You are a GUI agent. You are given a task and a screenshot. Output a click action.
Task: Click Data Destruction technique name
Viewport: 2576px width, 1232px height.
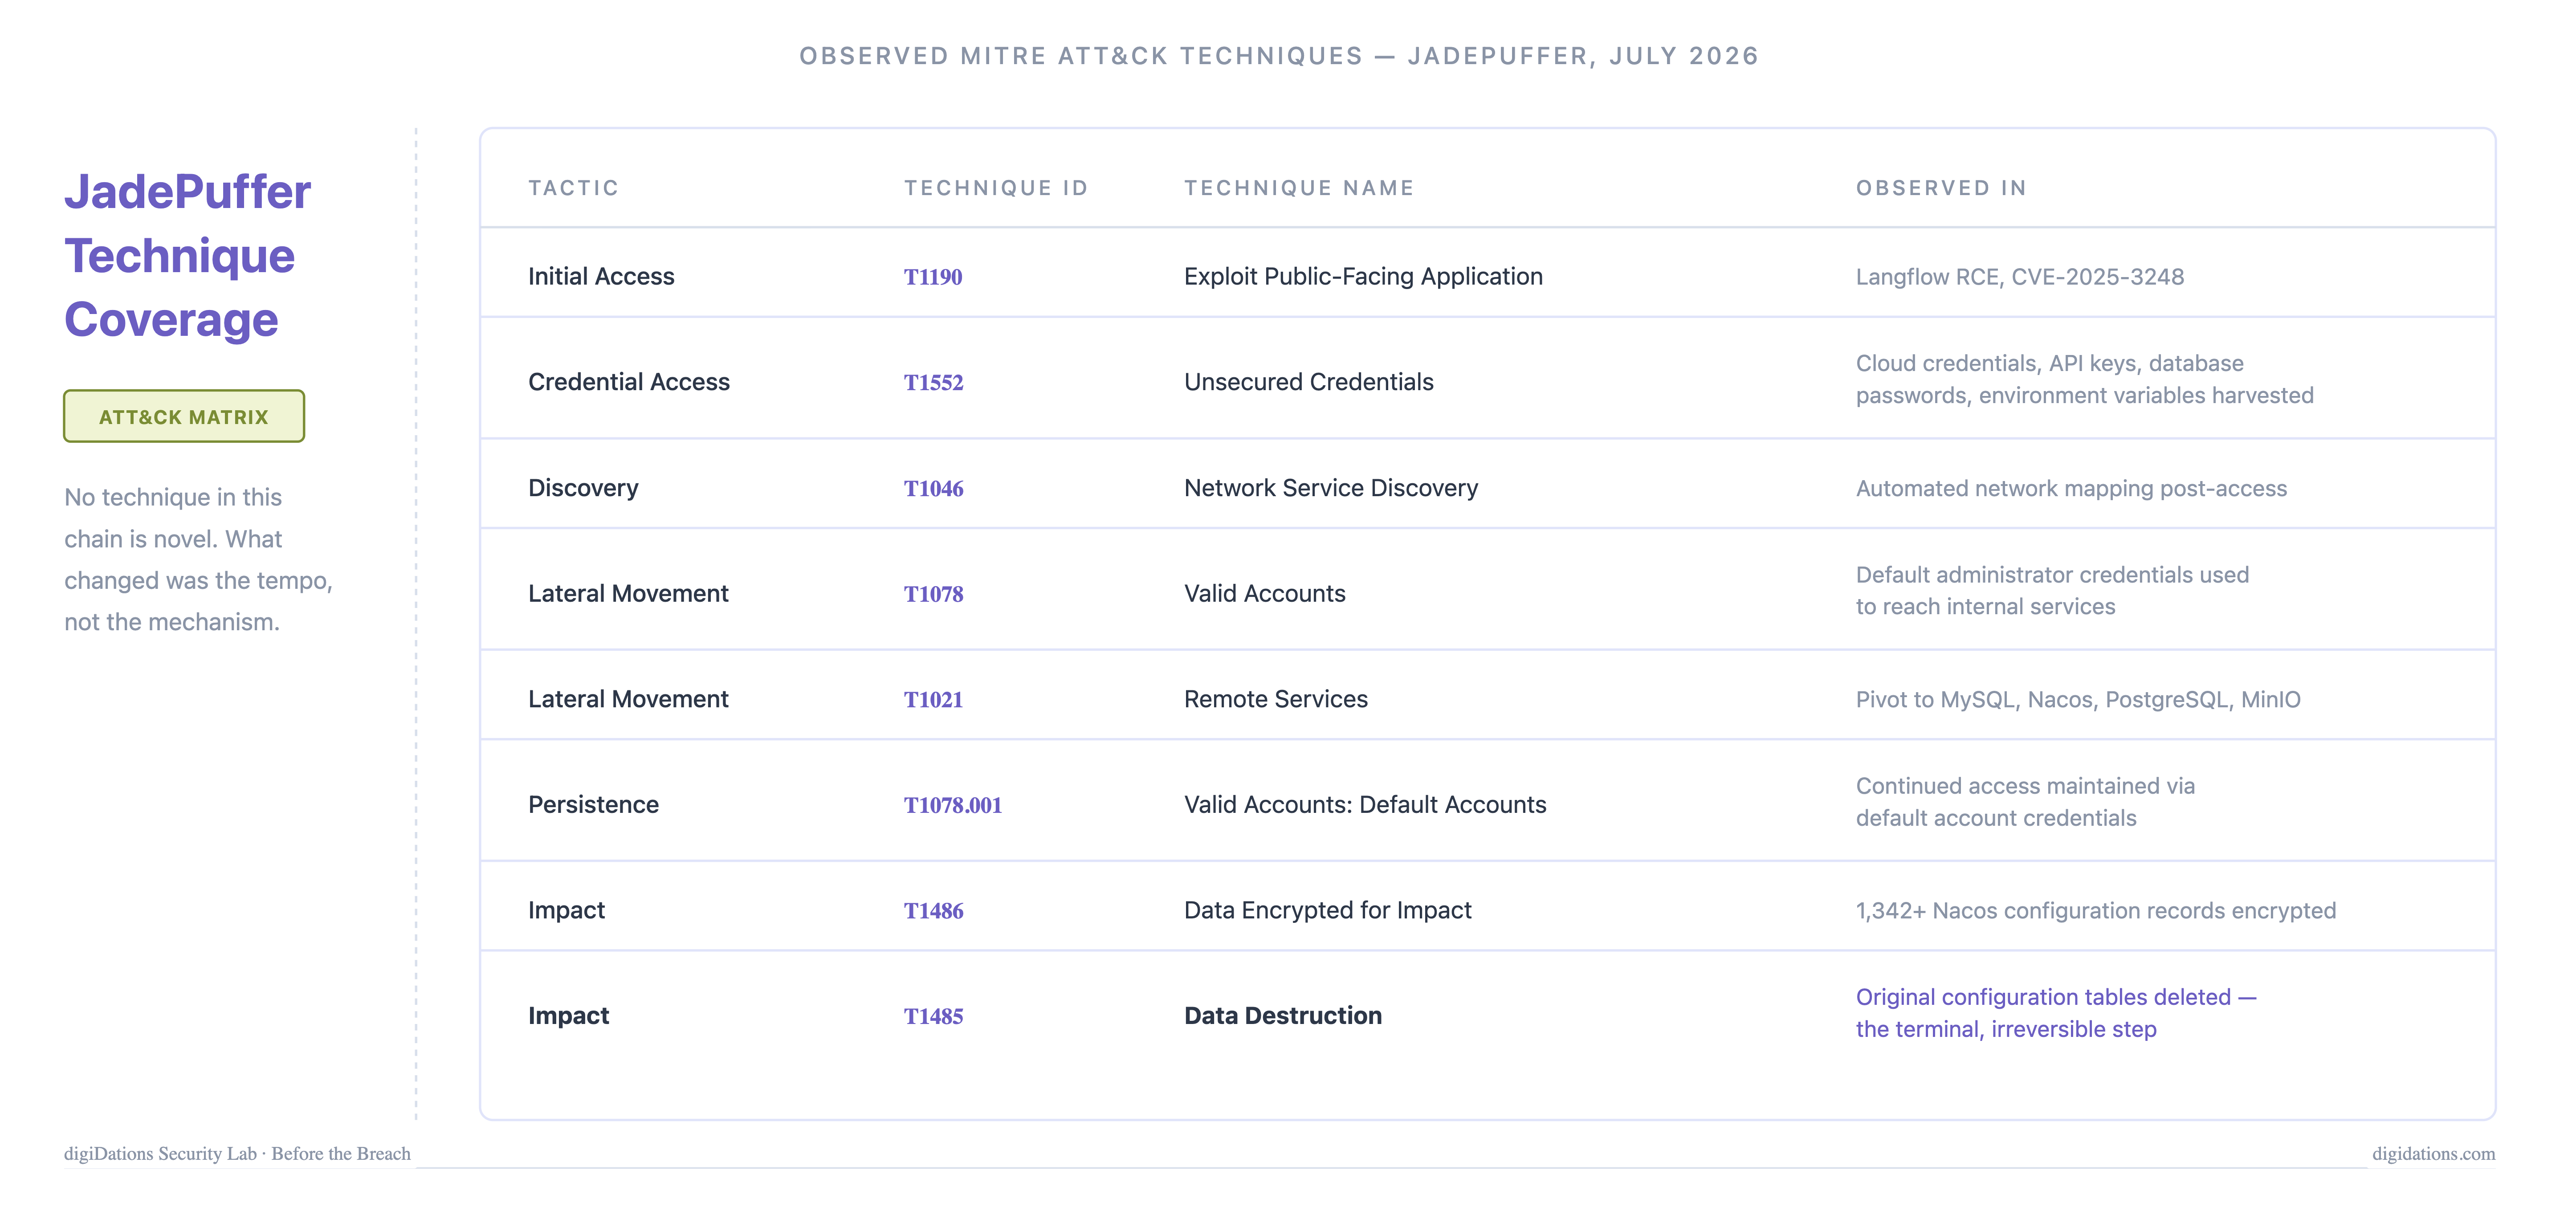[1283, 1016]
